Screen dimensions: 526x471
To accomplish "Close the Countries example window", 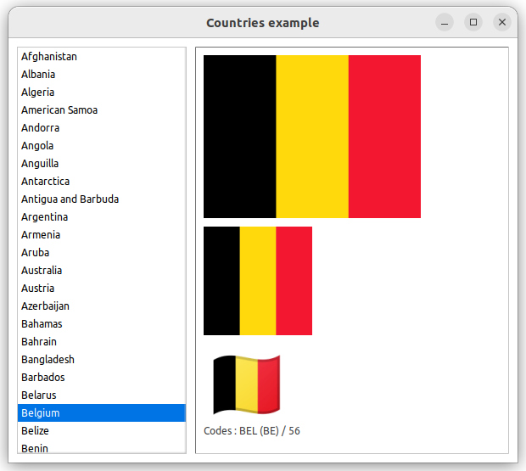I will point(502,22).
